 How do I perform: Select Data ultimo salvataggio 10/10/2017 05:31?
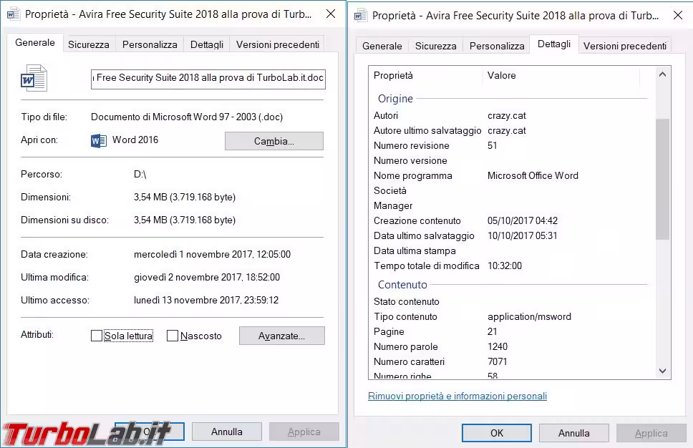[523, 236]
